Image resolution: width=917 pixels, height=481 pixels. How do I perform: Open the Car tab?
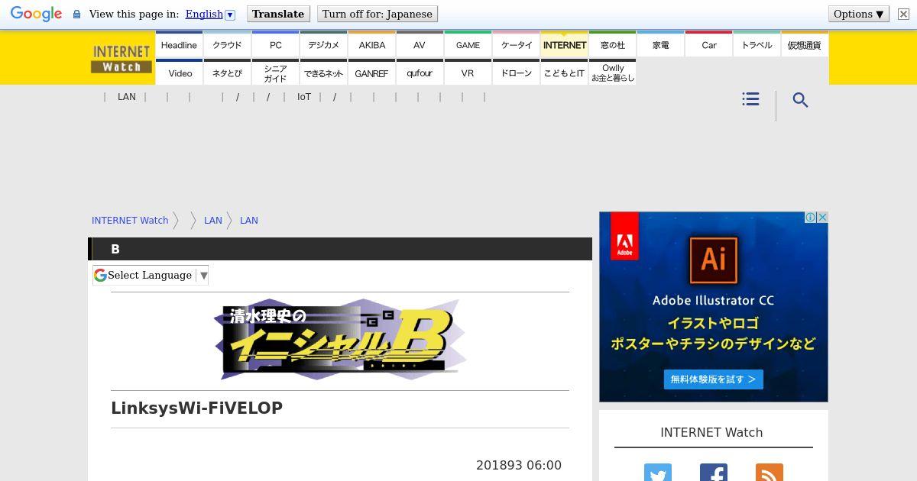pos(708,44)
